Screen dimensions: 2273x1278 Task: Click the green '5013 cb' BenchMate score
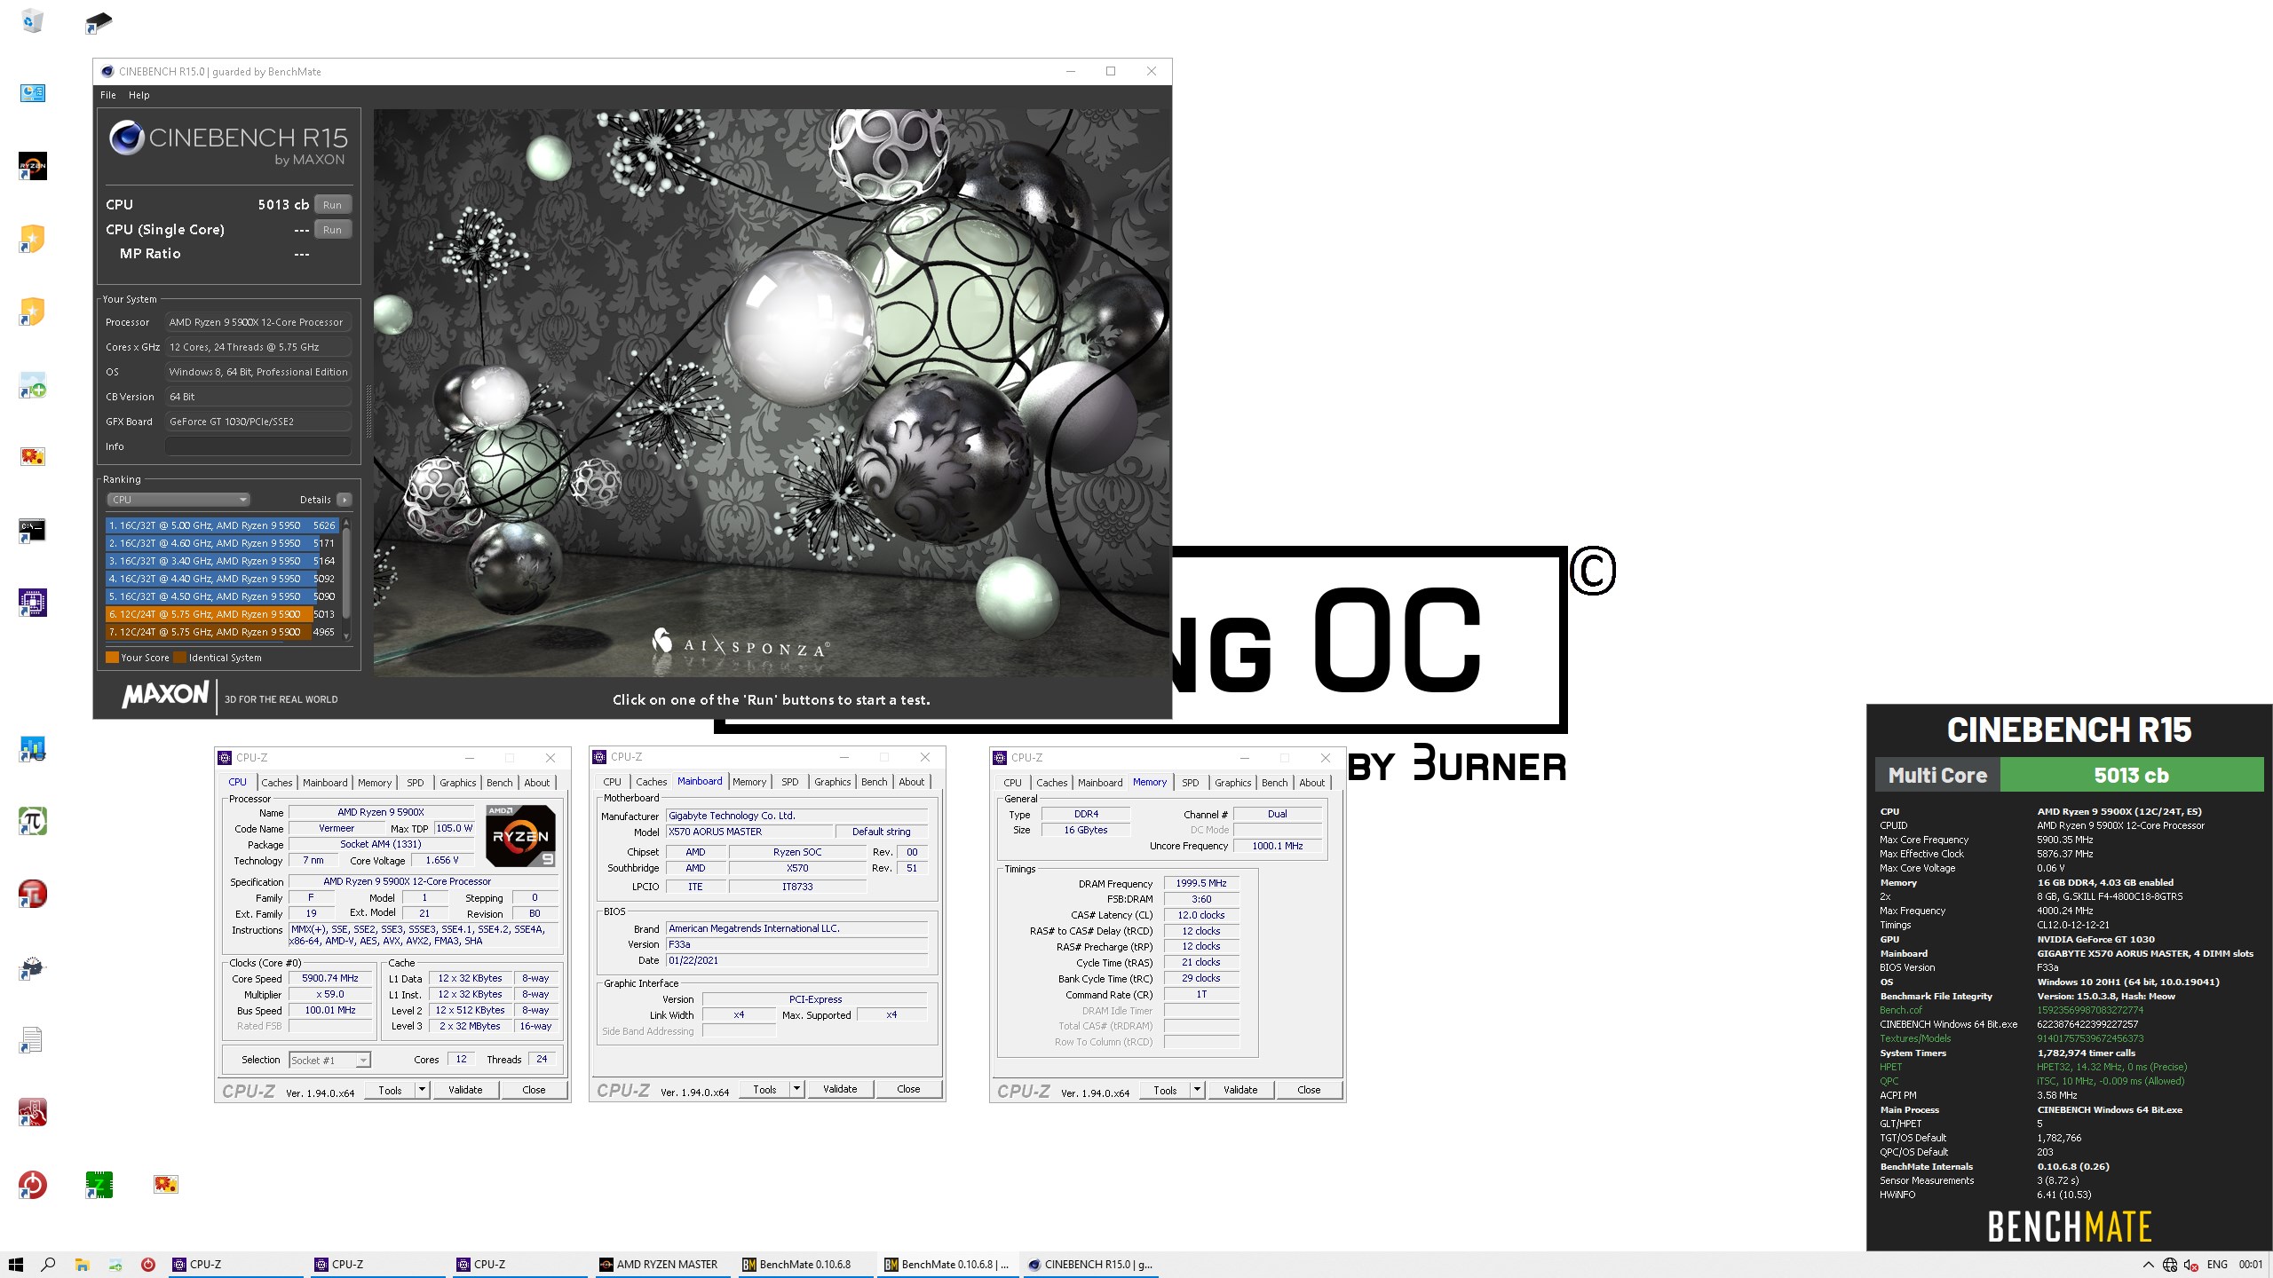point(2131,775)
